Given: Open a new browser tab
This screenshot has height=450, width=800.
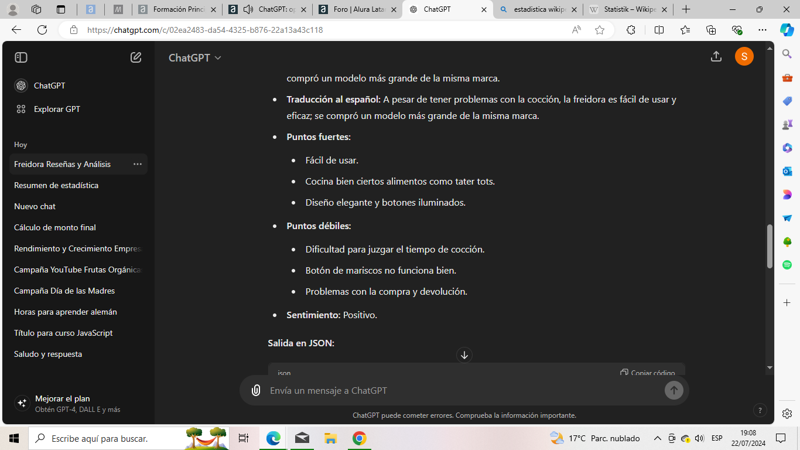Looking at the screenshot, I should click(x=686, y=9).
